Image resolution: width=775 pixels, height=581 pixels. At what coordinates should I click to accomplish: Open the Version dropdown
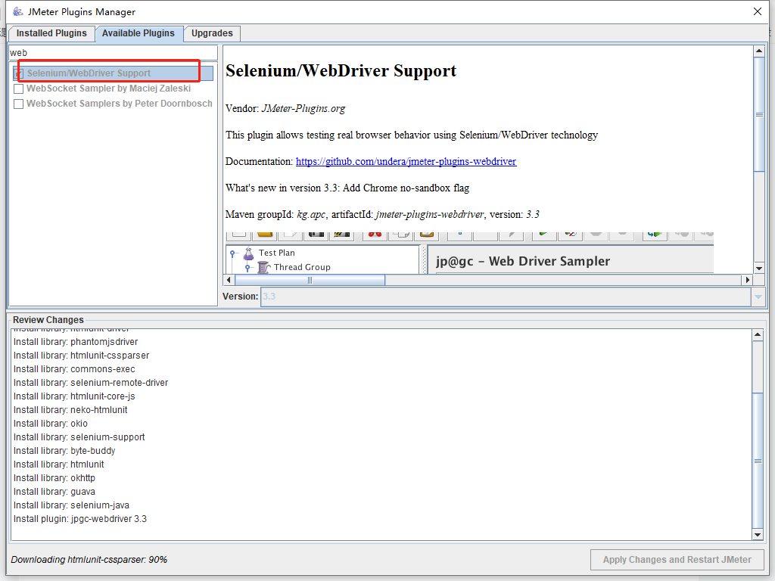pyautogui.click(x=757, y=297)
